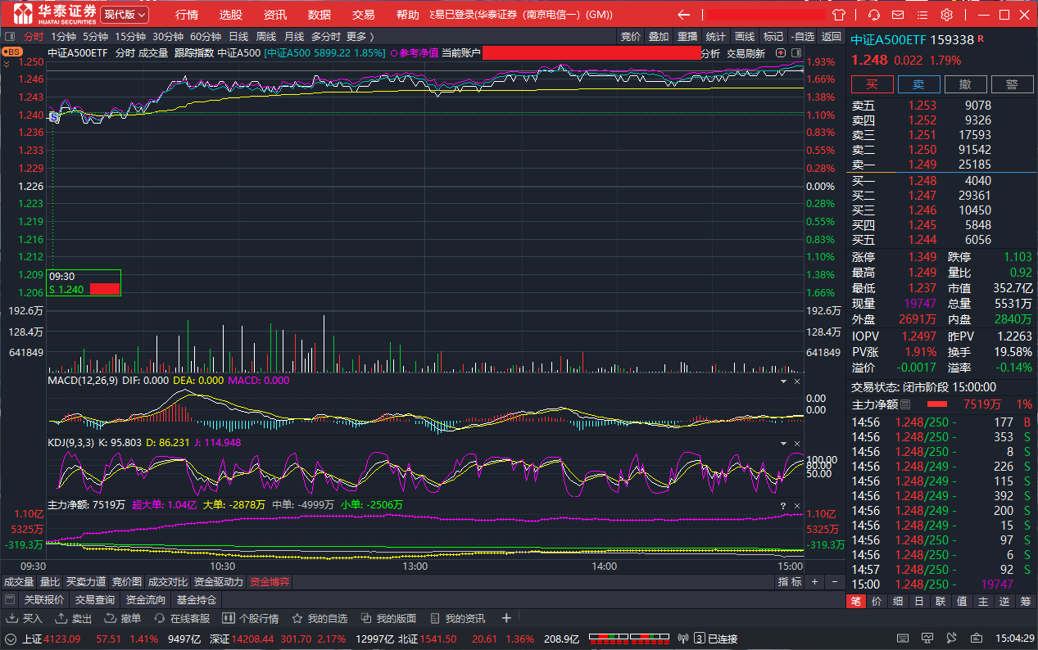Expand the 更多 time period options
This screenshot has width=1038, height=650.
[360, 36]
